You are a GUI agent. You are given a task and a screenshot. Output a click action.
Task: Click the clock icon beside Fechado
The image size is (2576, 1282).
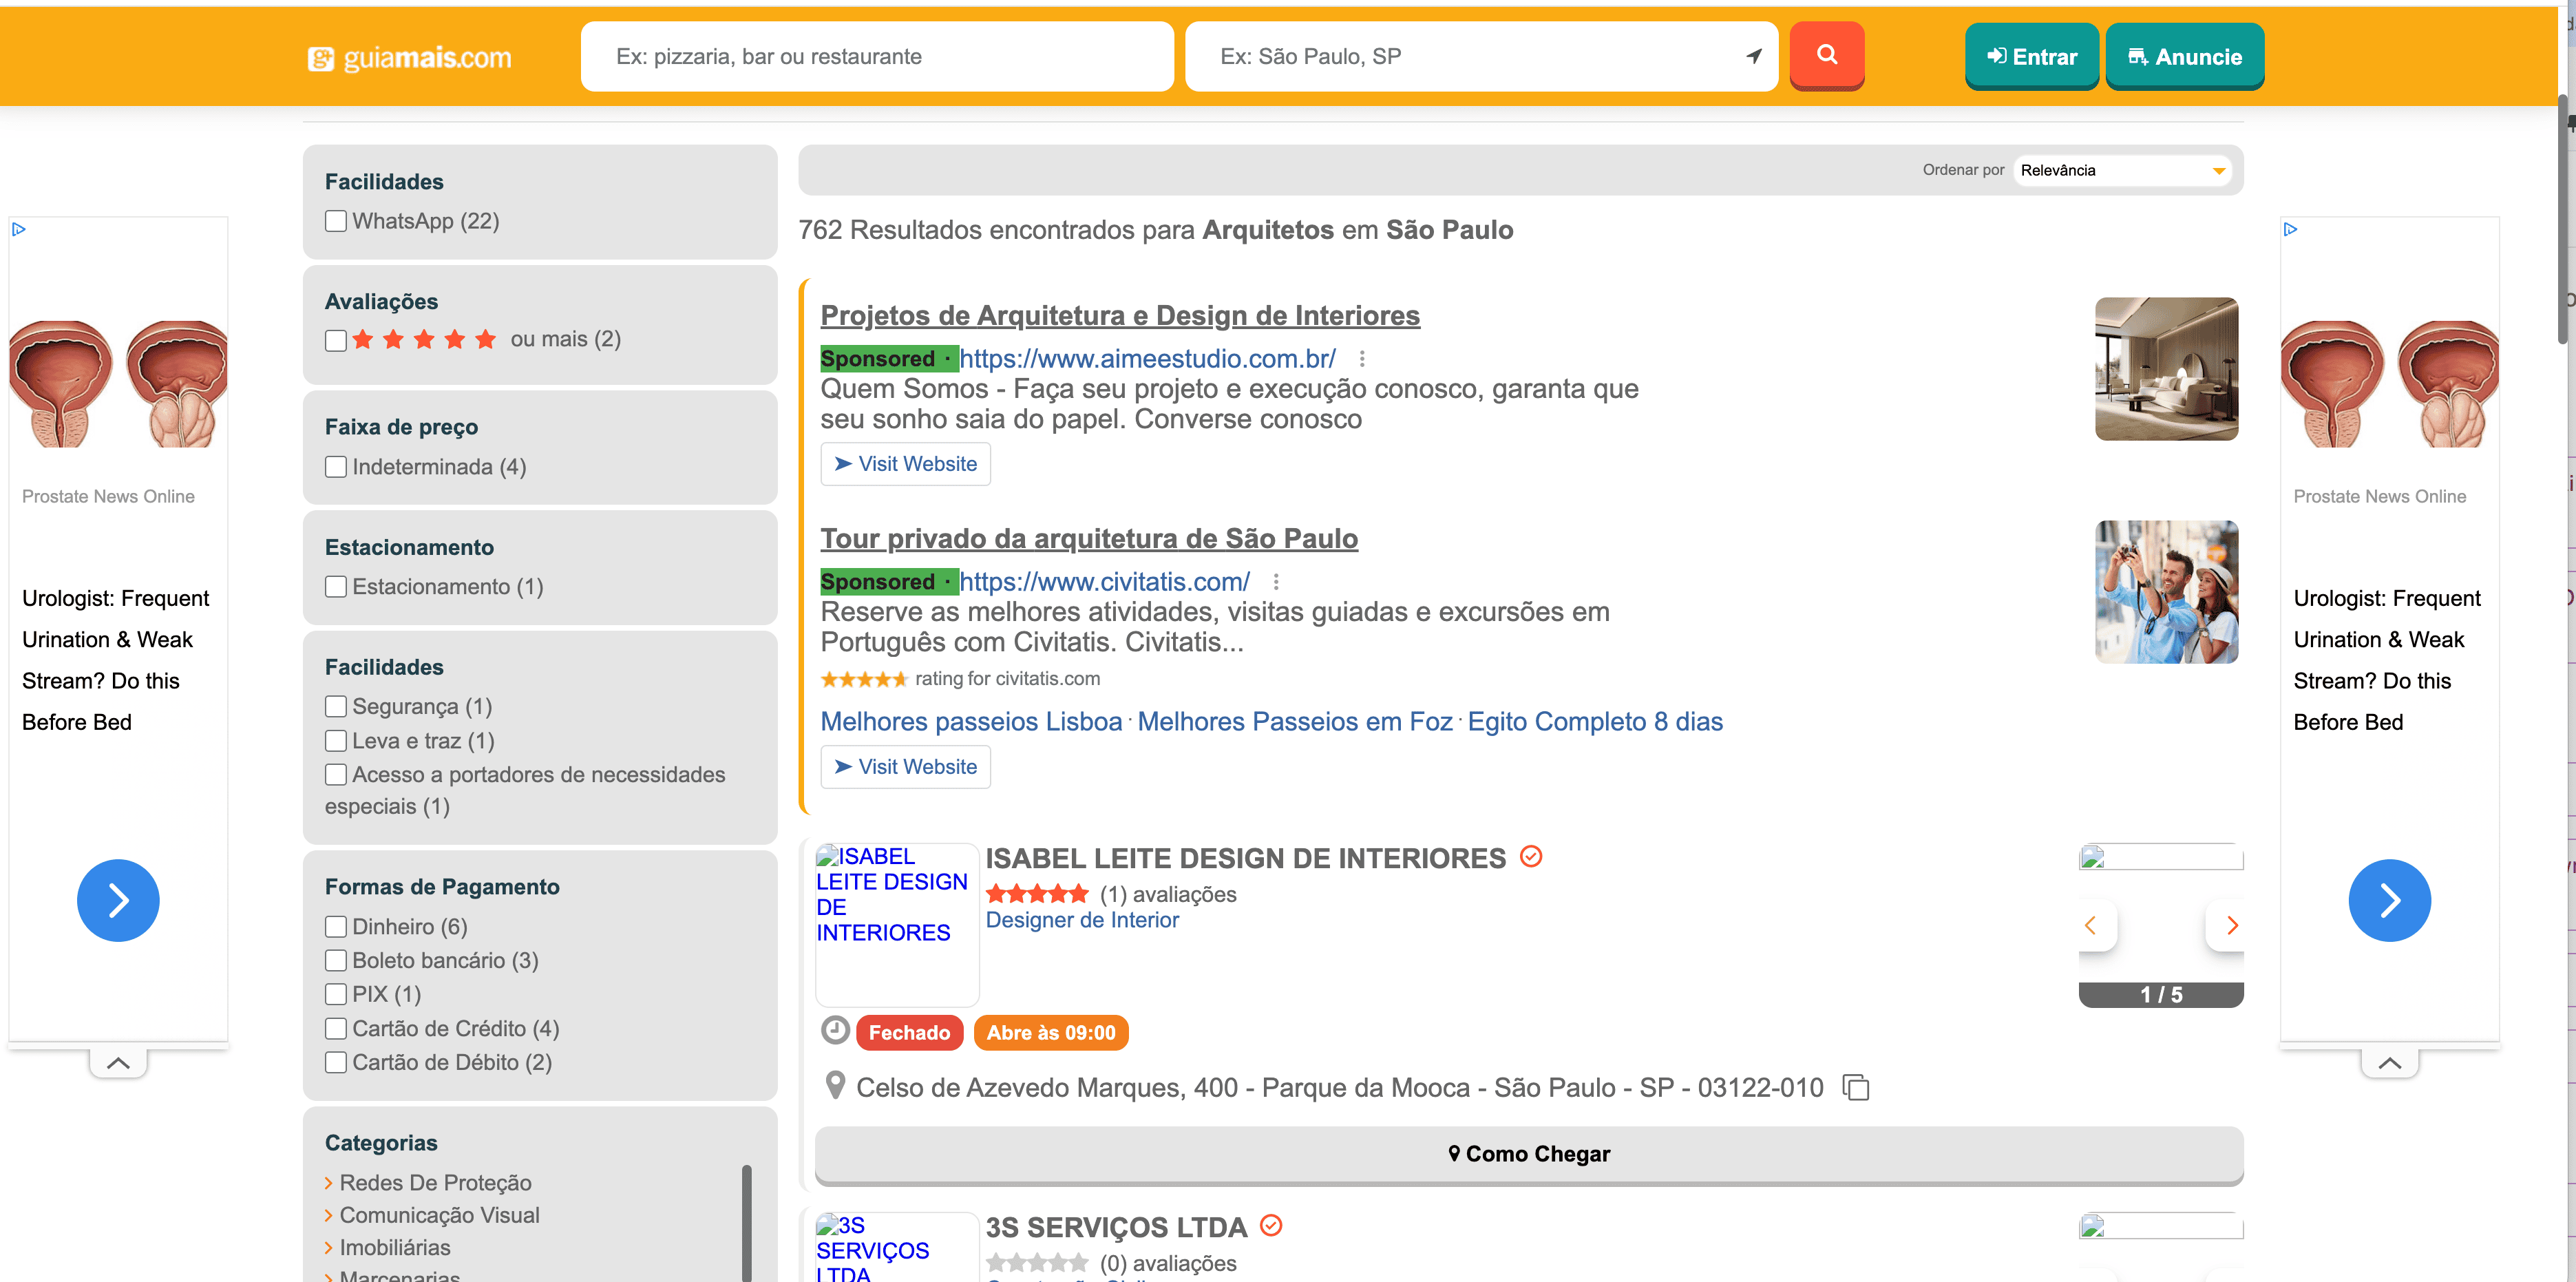pyautogui.click(x=835, y=1031)
